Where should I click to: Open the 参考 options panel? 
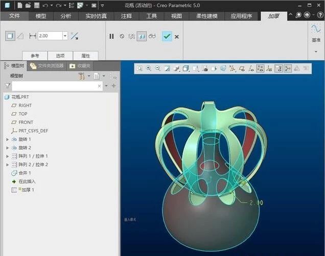35,56
